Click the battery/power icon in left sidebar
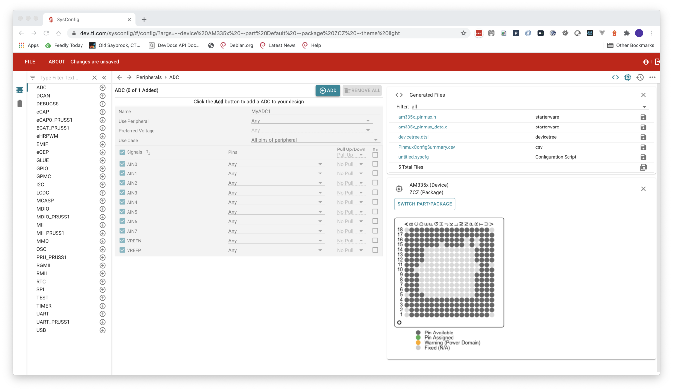The height and width of the screenshot is (391, 673). pyautogui.click(x=20, y=103)
